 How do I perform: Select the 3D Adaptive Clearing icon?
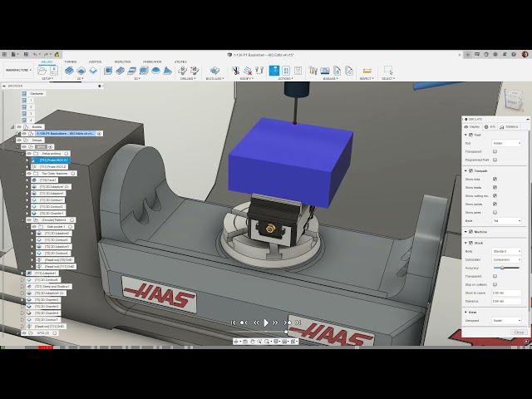point(108,71)
